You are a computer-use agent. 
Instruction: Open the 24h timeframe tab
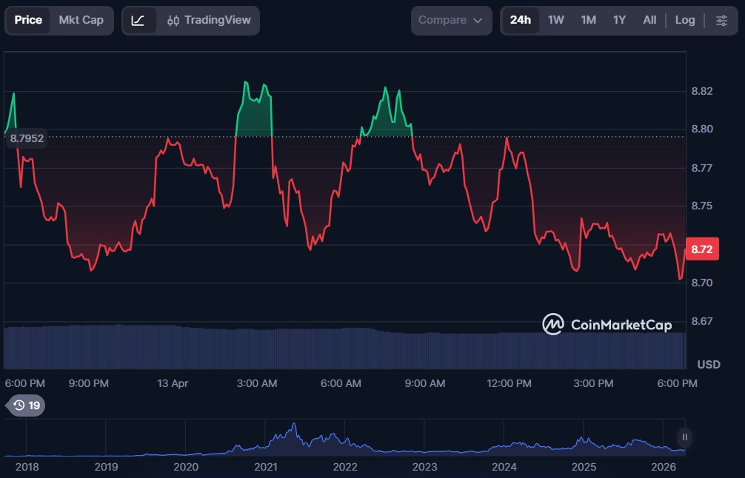[521, 20]
